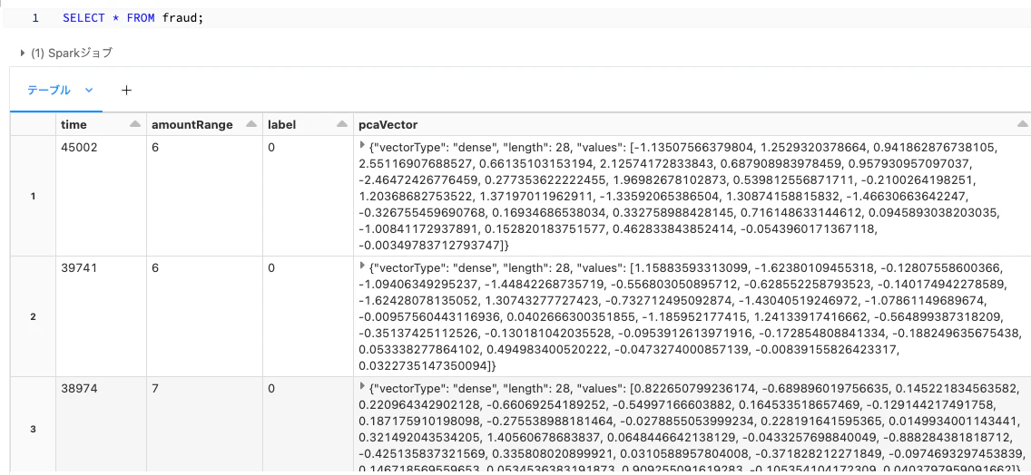Select the amountRange column header
The width and height of the screenshot is (1031, 475).
[x=203, y=124]
